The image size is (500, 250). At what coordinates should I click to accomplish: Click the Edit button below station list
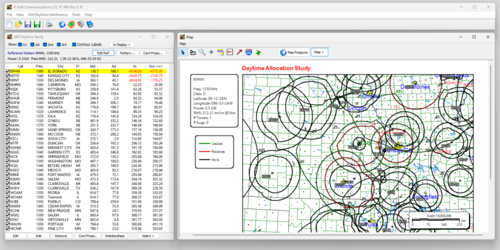point(16,236)
